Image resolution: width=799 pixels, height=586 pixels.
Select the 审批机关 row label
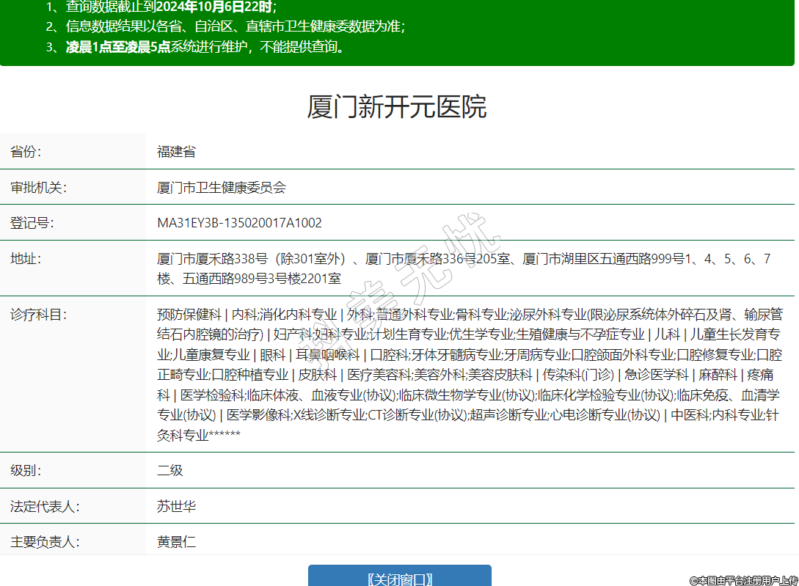[38, 187]
